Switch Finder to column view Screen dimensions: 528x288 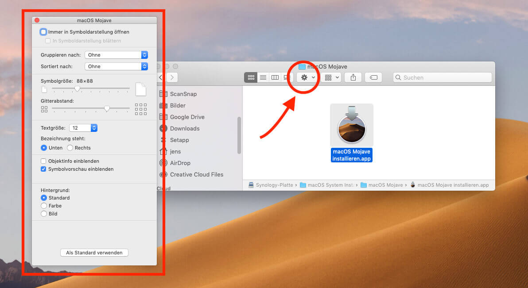click(275, 77)
